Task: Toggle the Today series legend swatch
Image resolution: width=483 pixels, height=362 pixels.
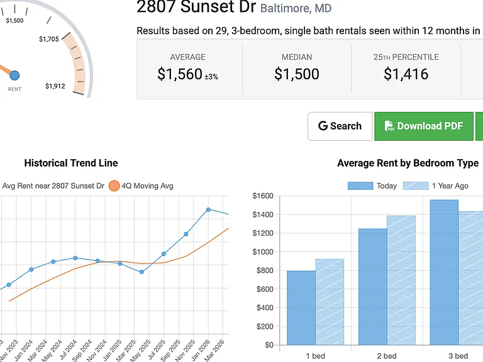Action: (360, 186)
